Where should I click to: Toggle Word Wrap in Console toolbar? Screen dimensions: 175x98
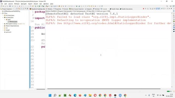(155, 9)
